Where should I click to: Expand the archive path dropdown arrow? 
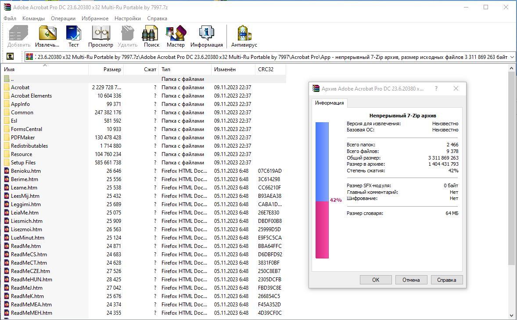tap(511, 57)
